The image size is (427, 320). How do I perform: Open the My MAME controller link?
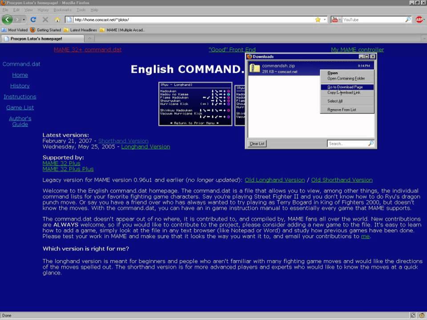click(x=357, y=50)
